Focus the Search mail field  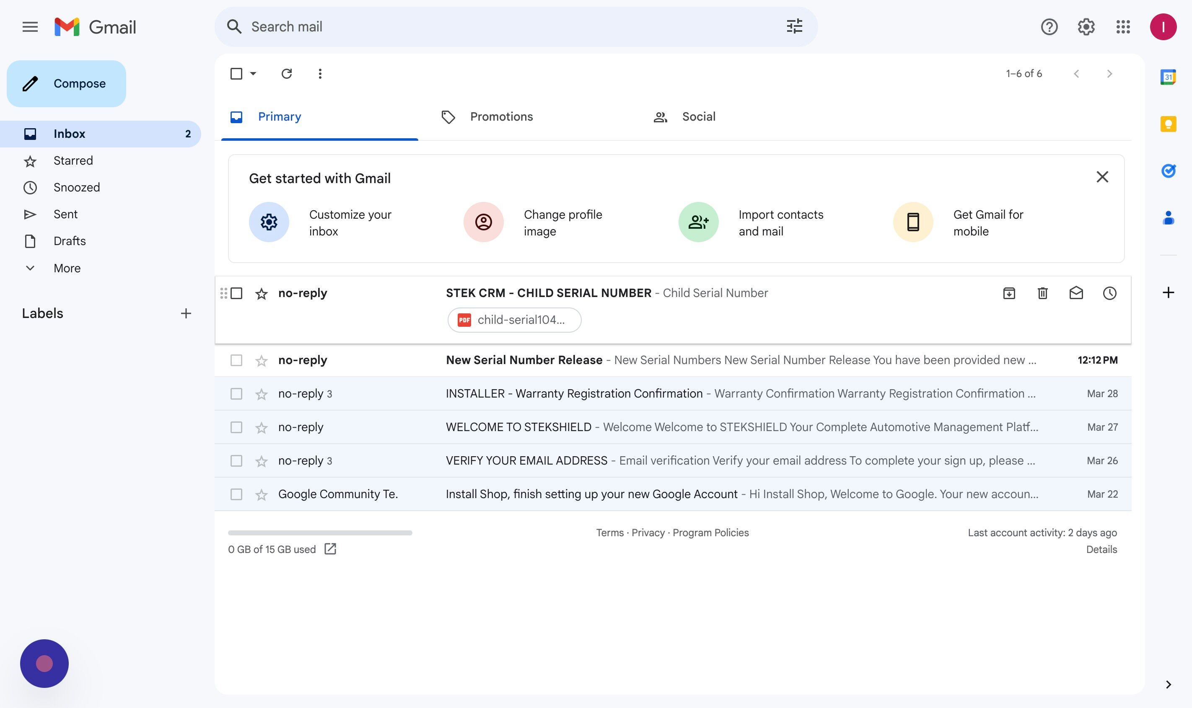[x=516, y=27]
